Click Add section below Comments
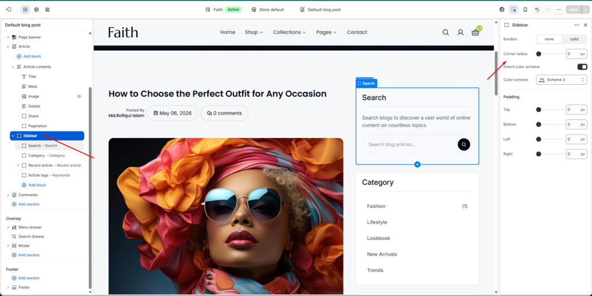The height and width of the screenshot is (296, 592). point(25,204)
